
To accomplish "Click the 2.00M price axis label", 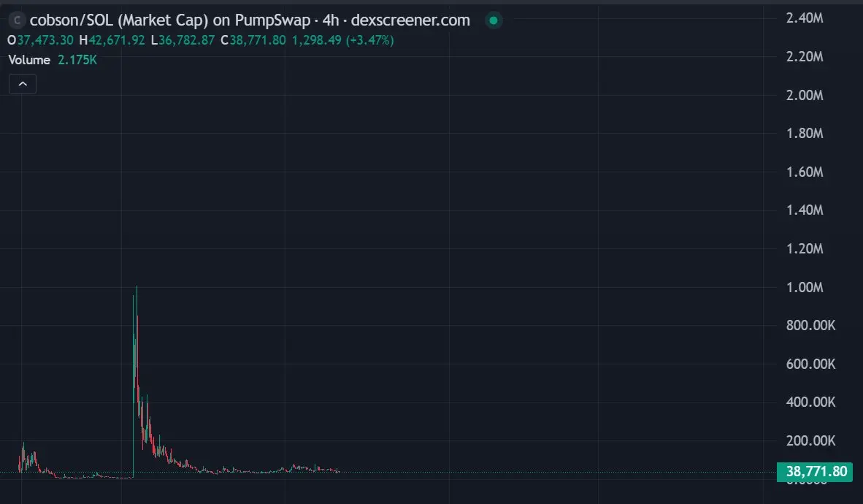I will (x=805, y=95).
